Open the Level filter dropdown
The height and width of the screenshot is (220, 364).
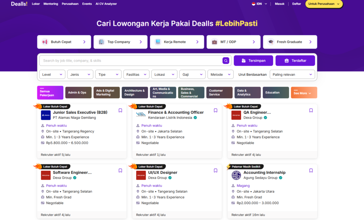52,74
